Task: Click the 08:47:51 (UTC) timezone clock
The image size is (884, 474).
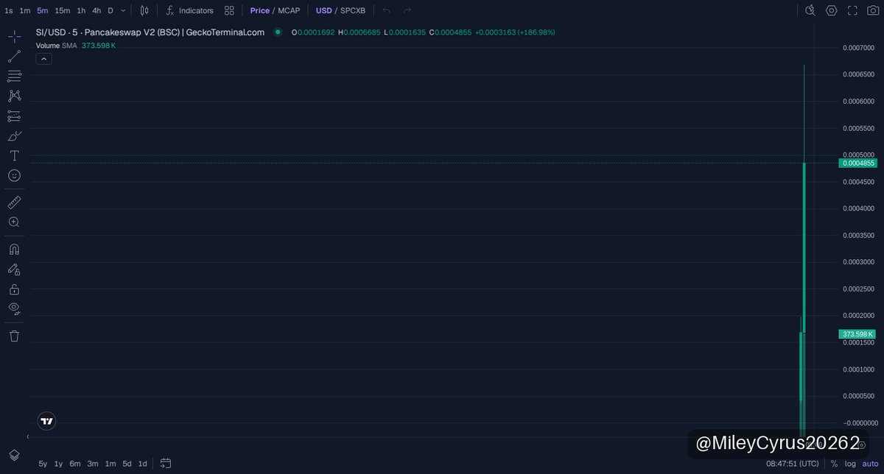Action: click(792, 464)
